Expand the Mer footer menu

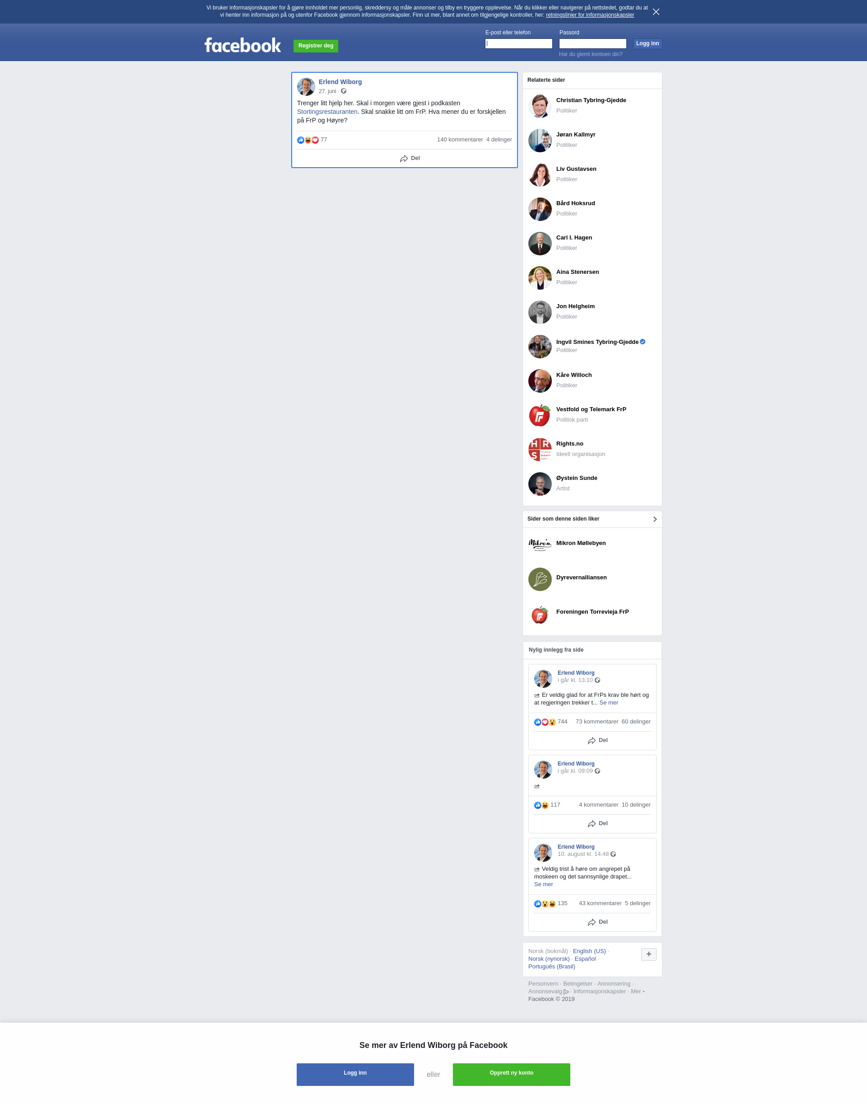pyautogui.click(x=638, y=991)
